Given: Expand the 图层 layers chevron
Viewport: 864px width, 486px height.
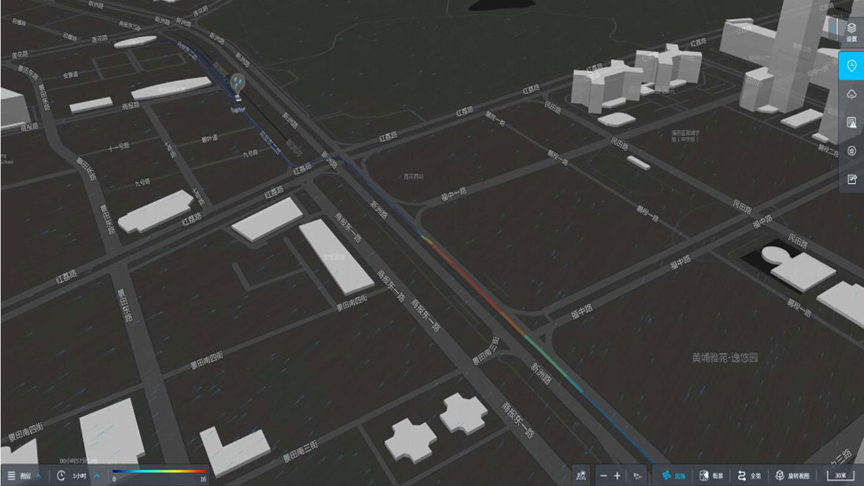Looking at the screenshot, I should click(x=39, y=476).
